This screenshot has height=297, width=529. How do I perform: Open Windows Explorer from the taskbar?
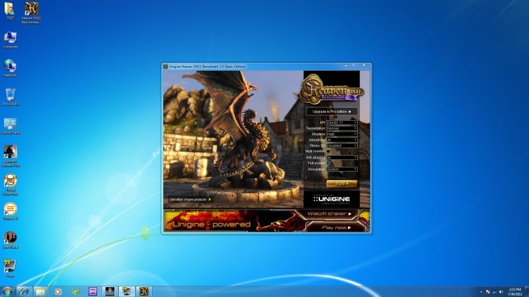tap(41, 292)
